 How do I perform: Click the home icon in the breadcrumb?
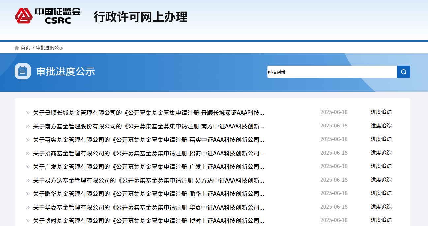tap(17, 48)
